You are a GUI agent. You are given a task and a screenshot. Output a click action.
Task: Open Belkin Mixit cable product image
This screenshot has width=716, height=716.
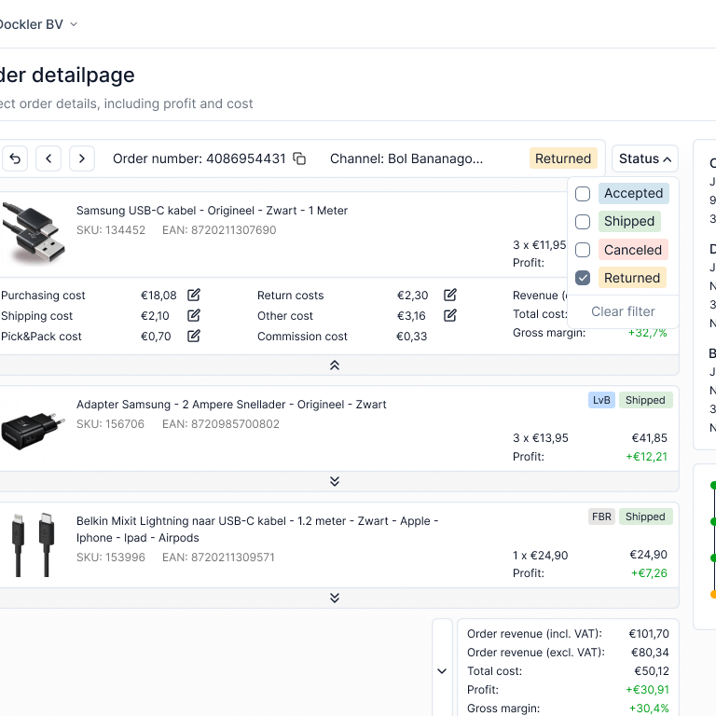pos(32,544)
